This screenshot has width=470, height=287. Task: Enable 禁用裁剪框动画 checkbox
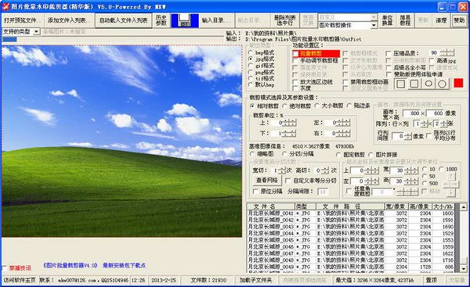[346, 81]
